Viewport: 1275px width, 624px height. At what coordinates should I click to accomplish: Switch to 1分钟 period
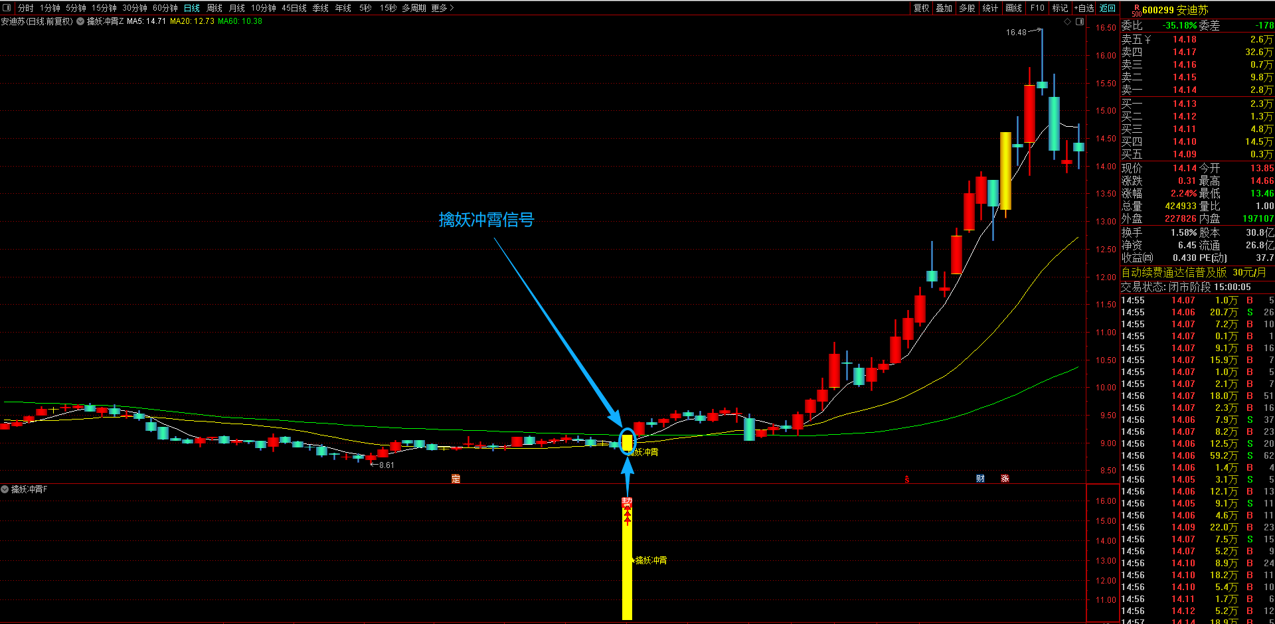(50, 8)
